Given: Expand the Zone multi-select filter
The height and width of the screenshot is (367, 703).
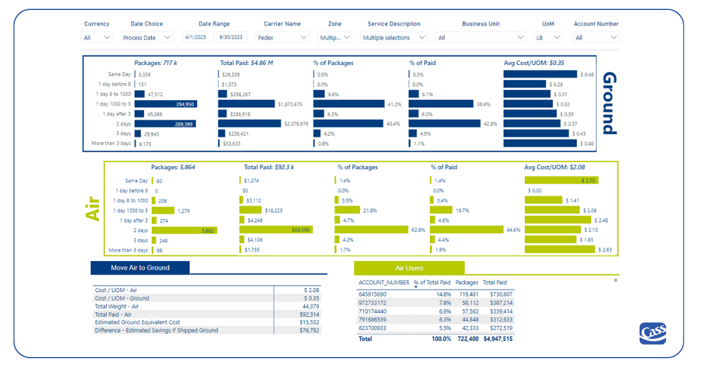Looking at the screenshot, I should pyautogui.click(x=335, y=37).
